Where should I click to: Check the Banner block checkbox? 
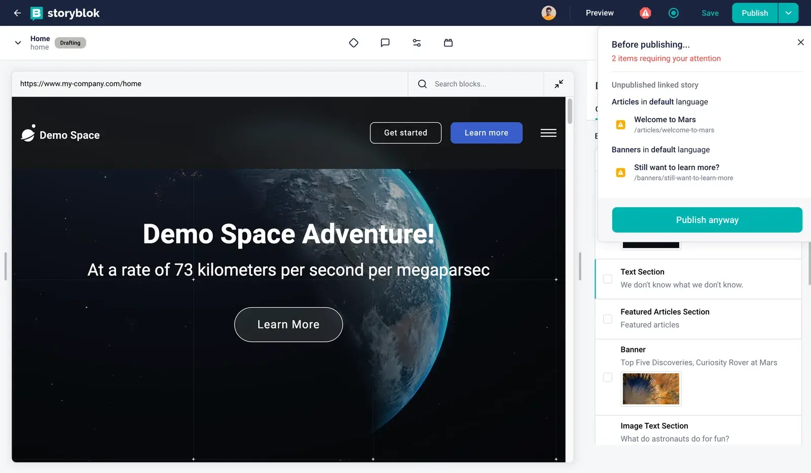click(608, 377)
